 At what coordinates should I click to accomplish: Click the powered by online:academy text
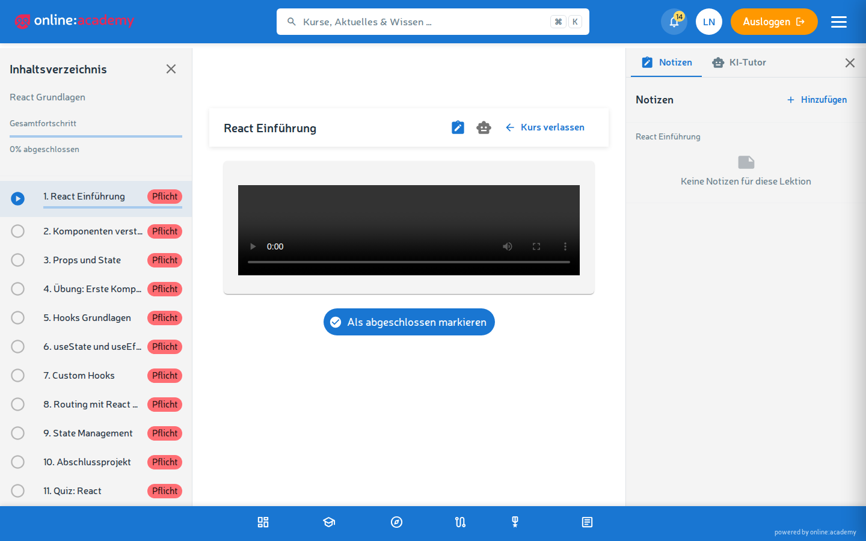point(815,532)
